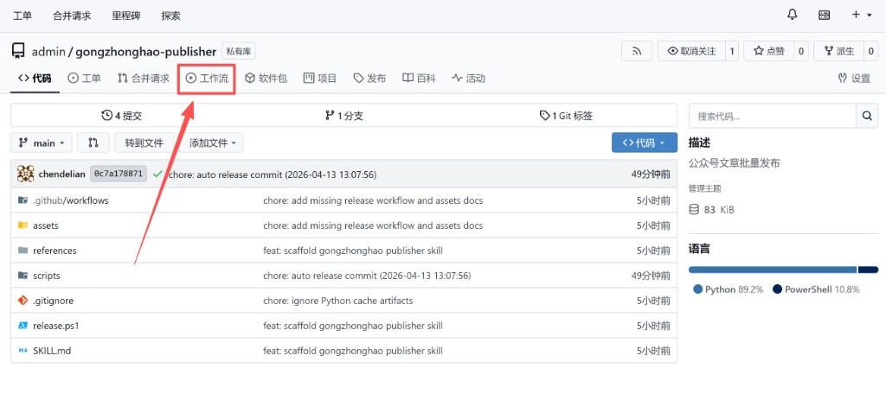The height and width of the screenshot is (400, 886).
Task: Open commit hash 0c7a178871 link
Action: tap(119, 175)
